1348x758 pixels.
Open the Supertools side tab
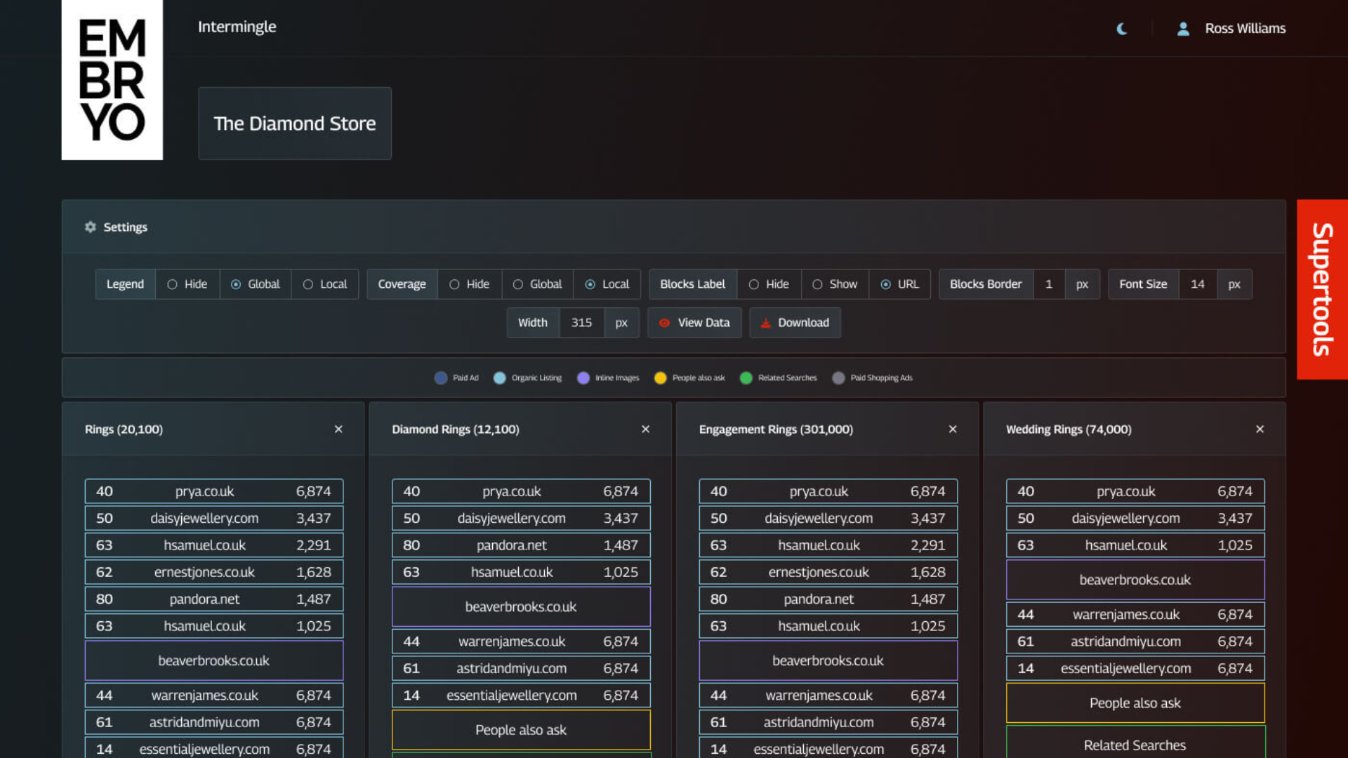(1322, 289)
